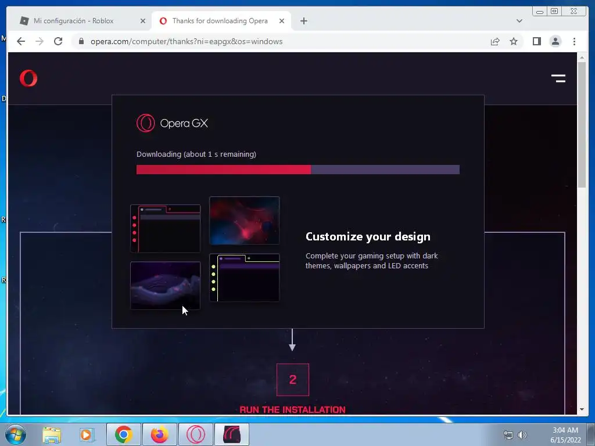Select the red nebula wallpaper thumbnail
595x446 pixels.
245,220
